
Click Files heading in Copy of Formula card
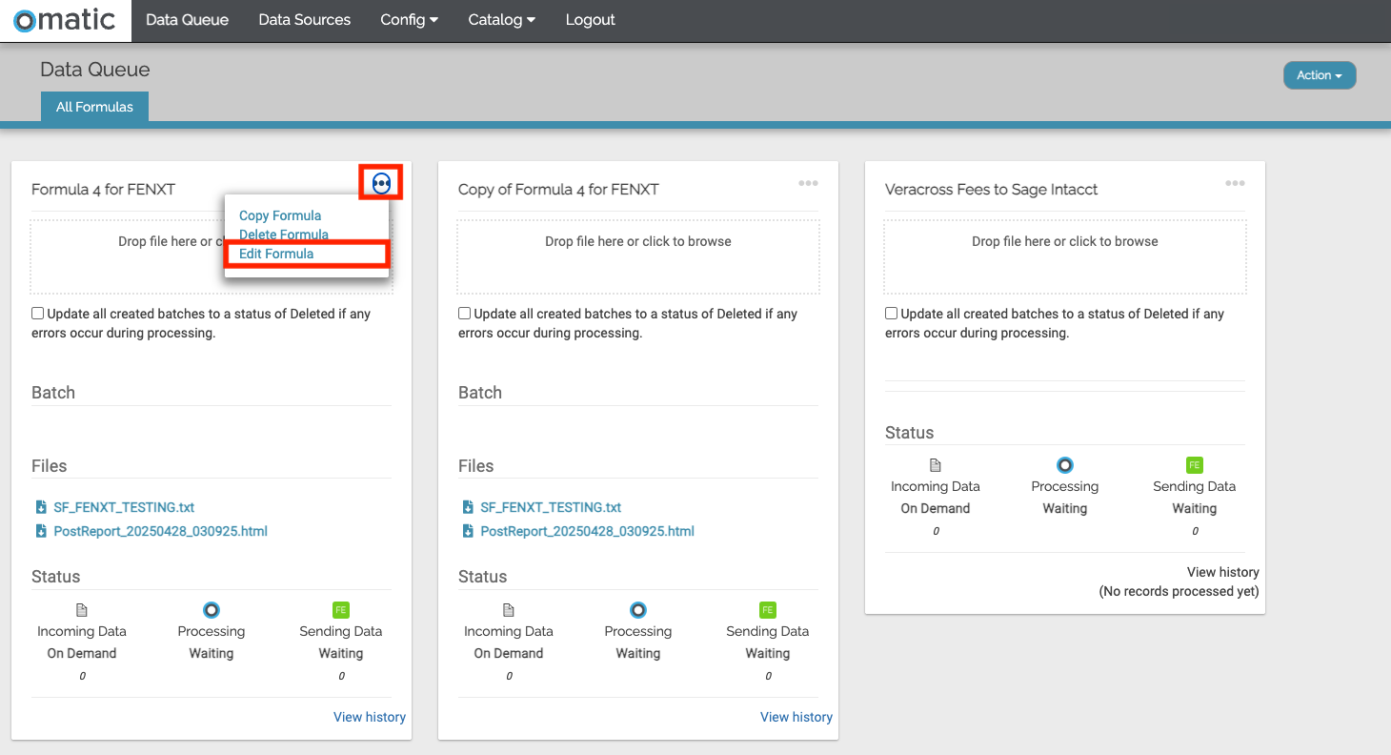point(476,466)
